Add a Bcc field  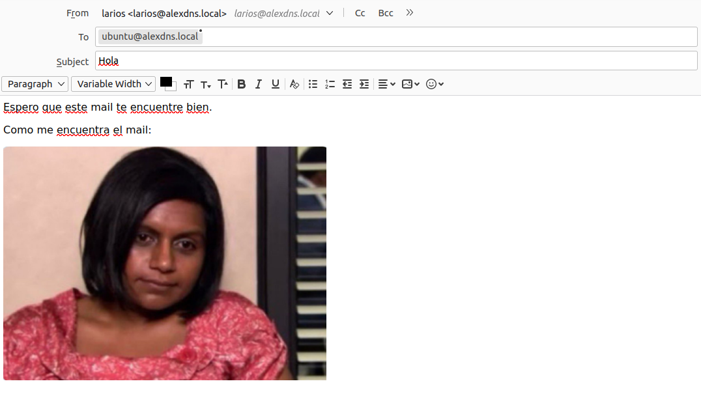(386, 13)
